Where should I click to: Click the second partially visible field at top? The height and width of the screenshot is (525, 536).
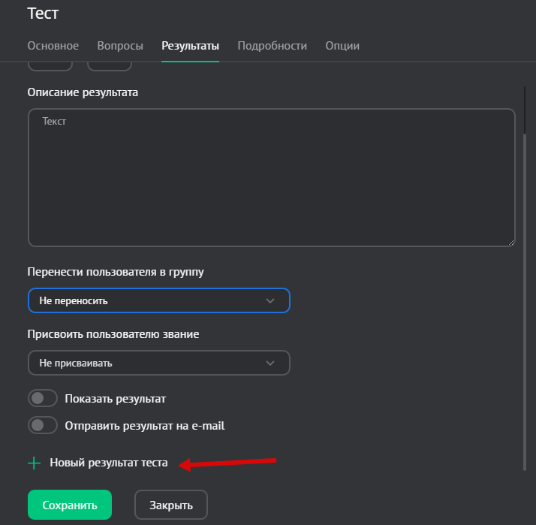(110, 66)
